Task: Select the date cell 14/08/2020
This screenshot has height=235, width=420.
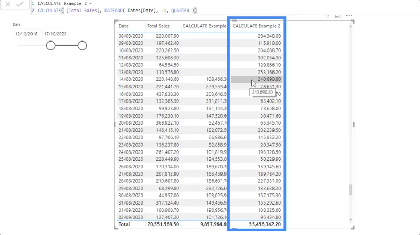Action: pyautogui.click(x=131, y=79)
